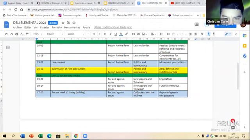Click the Google Docs home icon

[7, 24]
